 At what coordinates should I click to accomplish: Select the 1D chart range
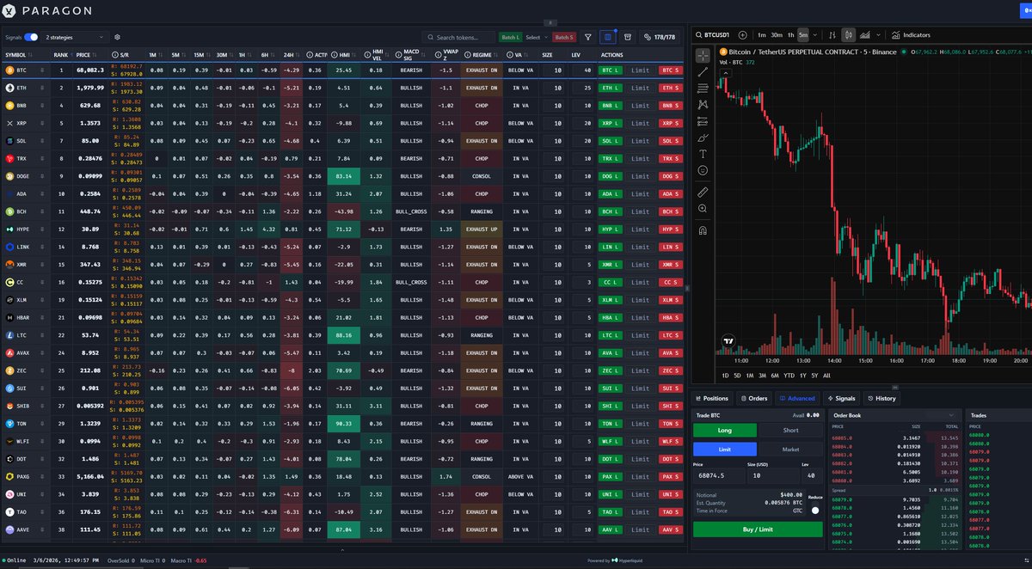coord(725,376)
